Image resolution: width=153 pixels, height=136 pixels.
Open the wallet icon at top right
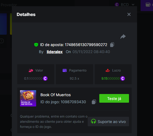pos(148,5)
